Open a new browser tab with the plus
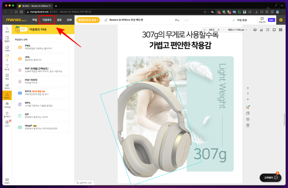The width and height of the screenshot is (288, 188). 56,6
